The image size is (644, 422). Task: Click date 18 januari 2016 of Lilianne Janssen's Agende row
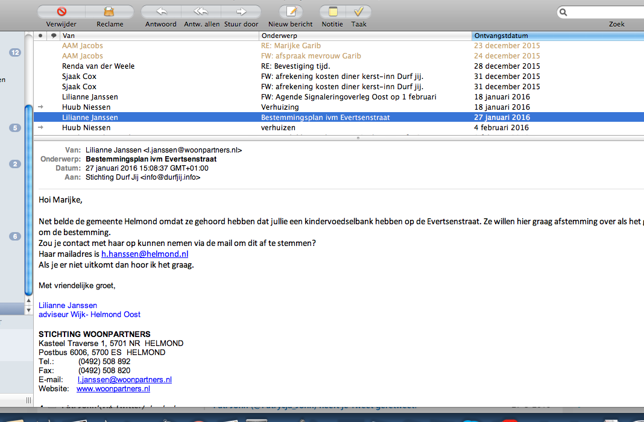502,97
